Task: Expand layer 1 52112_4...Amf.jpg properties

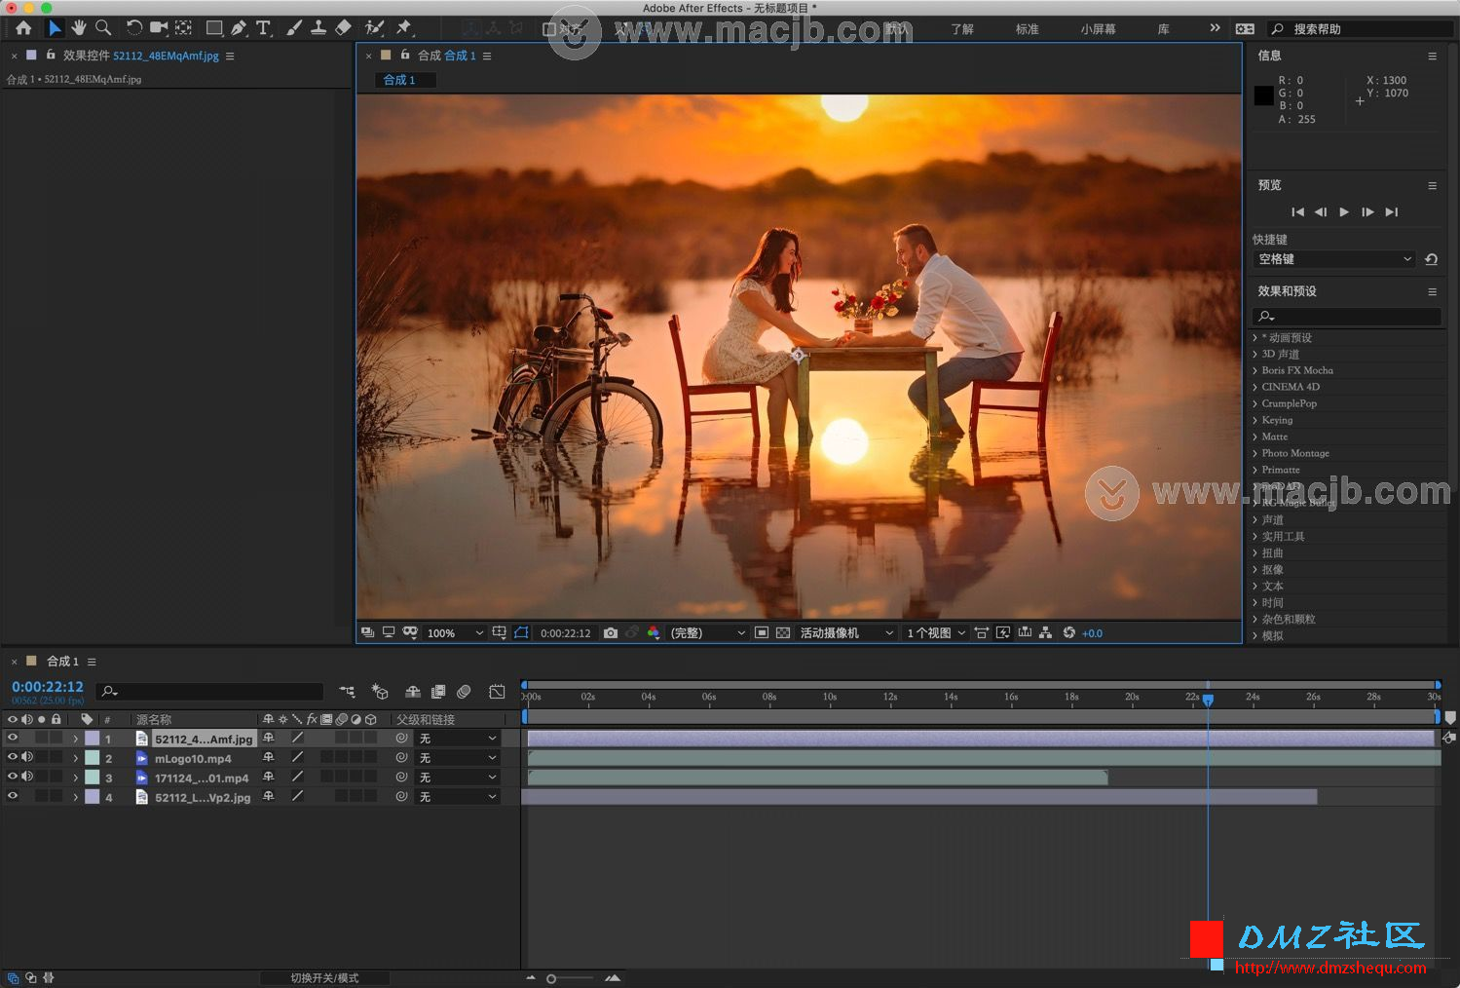Action: [75, 739]
